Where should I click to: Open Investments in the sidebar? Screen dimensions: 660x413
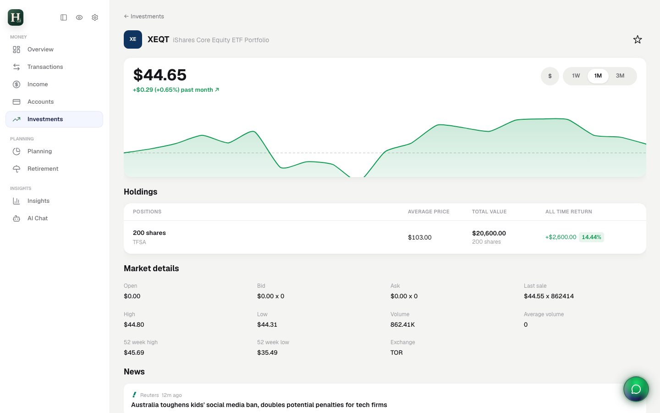(x=54, y=119)
